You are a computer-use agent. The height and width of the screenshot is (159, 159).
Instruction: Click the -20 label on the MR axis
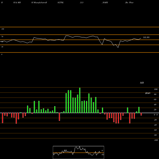coord(155,120)
